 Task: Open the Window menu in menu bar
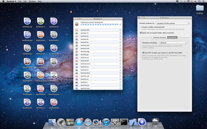point(32,1)
